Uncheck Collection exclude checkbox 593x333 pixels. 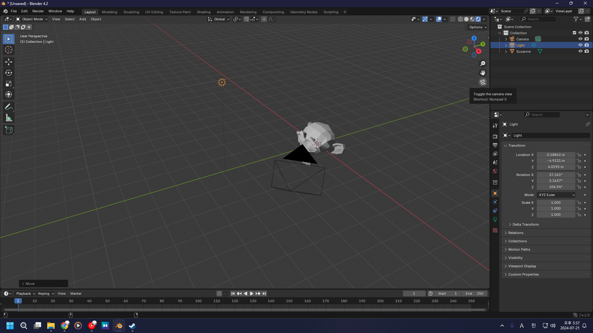click(574, 33)
